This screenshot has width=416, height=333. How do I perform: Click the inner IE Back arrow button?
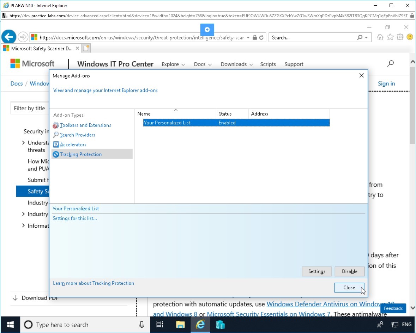(x=9, y=37)
